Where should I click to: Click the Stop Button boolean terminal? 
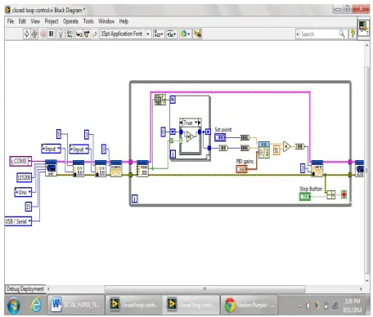pos(305,196)
